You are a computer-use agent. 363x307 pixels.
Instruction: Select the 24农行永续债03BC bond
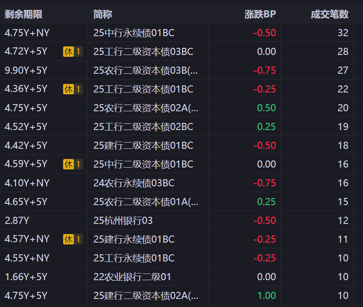pyautogui.click(x=134, y=183)
